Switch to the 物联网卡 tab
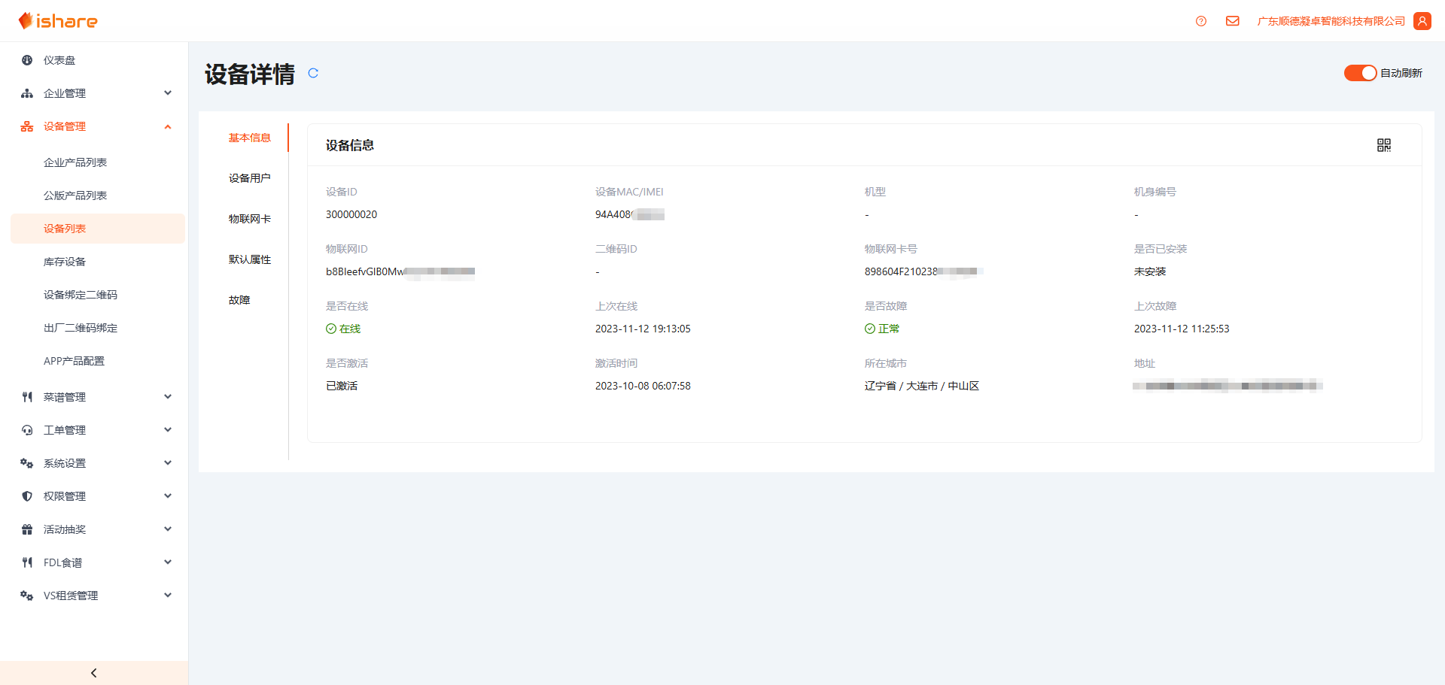The height and width of the screenshot is (685, 1445). pyautogui.click(x=249, y=219)
